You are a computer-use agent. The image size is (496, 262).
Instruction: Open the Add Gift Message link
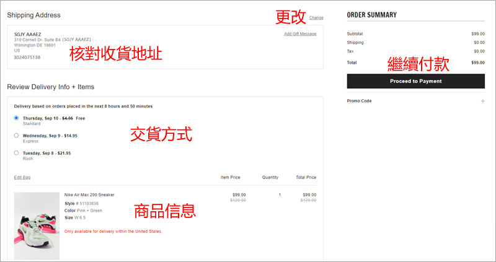coord(299,33)
